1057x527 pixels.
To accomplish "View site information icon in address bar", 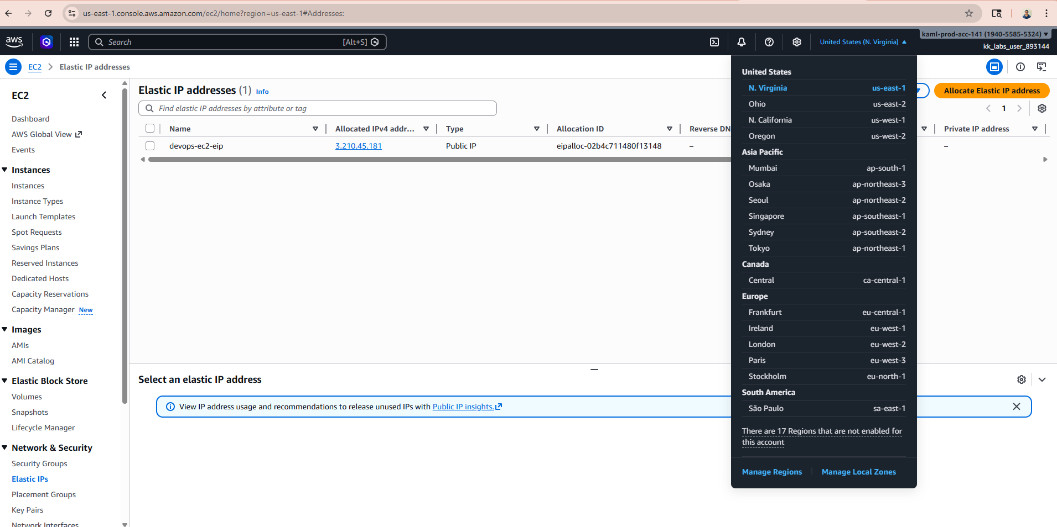I will click(x=72, y=13).
